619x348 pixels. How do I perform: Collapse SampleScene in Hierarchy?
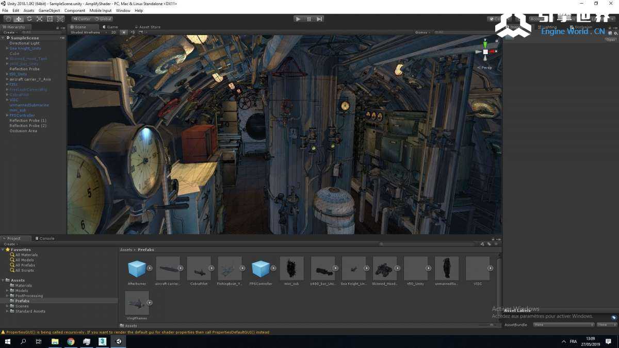(4, 38)
